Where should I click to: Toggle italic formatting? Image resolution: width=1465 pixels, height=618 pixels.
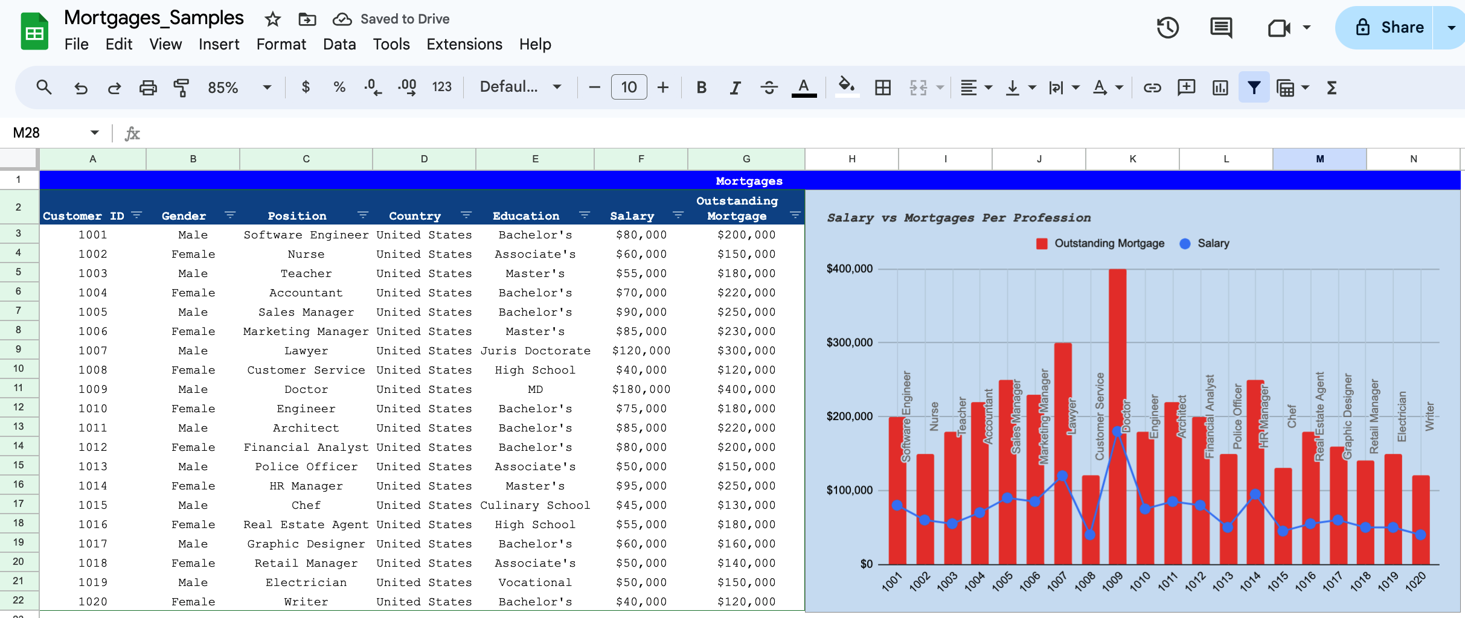click(x=735, y=88)
